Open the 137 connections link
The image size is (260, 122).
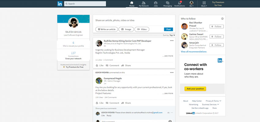tap(73, 53)
